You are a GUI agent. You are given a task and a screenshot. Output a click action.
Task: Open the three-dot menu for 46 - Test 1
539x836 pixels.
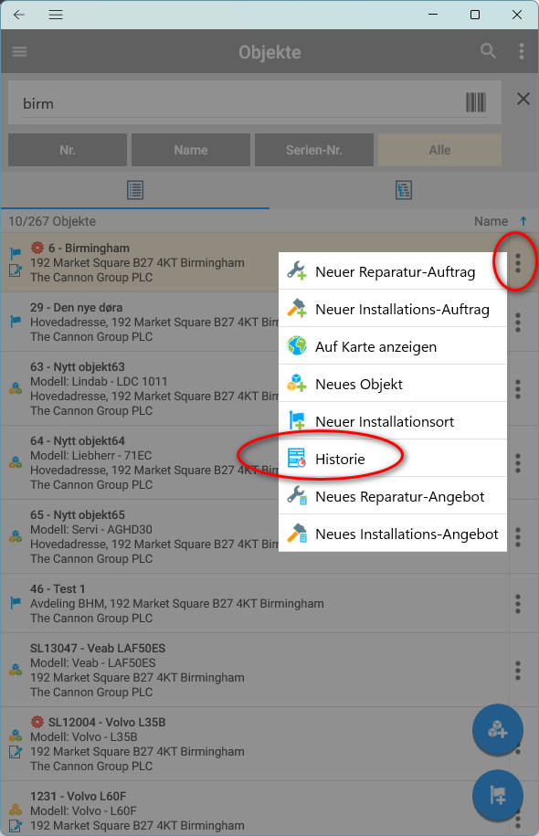point(518,604)
